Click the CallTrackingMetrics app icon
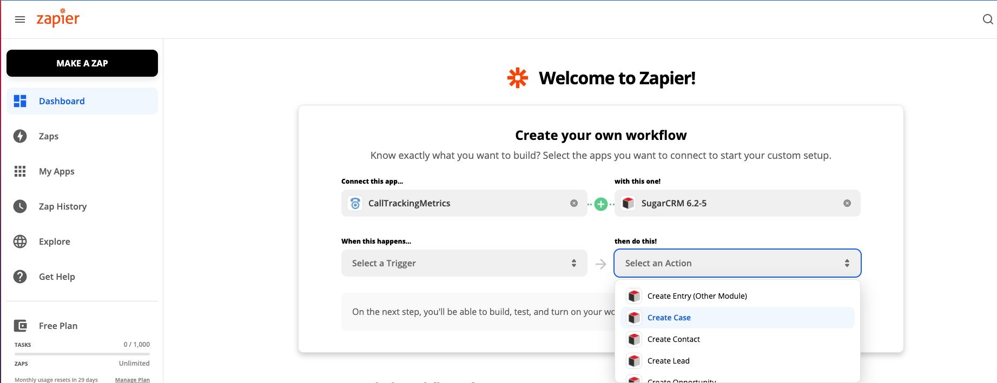The image size is (997, 383). [355, 203]
